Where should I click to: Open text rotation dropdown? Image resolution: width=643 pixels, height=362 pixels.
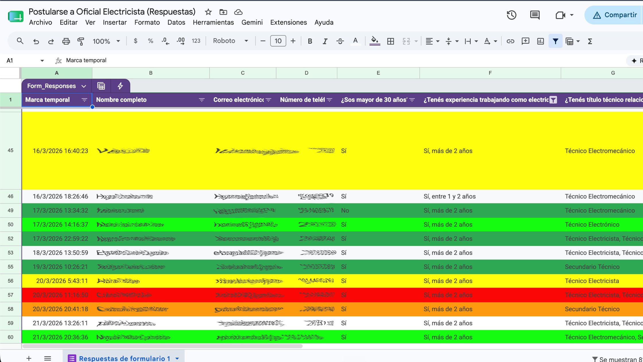(490, 41)
